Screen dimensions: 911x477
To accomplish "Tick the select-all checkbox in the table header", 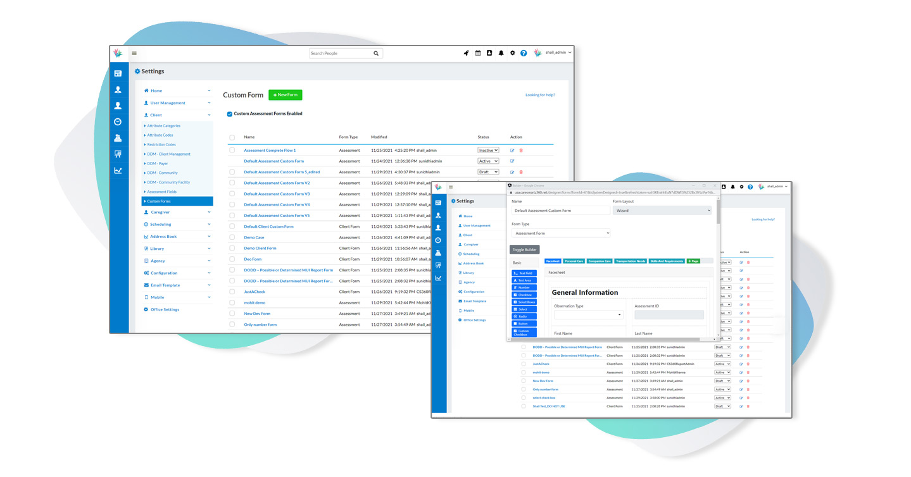I will (x=232, y=137).
